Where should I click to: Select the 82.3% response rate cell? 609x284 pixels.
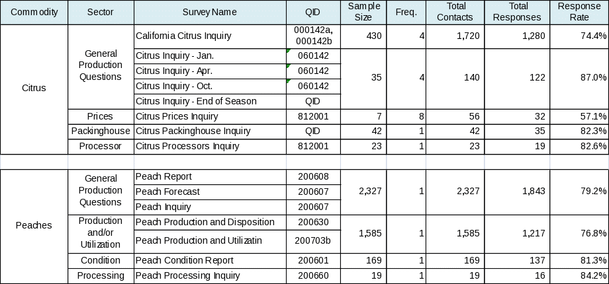(579, 131)
